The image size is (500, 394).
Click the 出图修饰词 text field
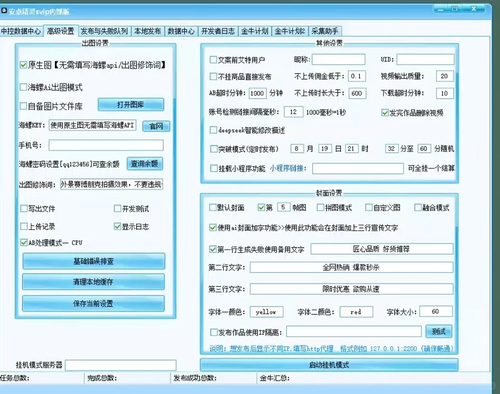point(112,184)
